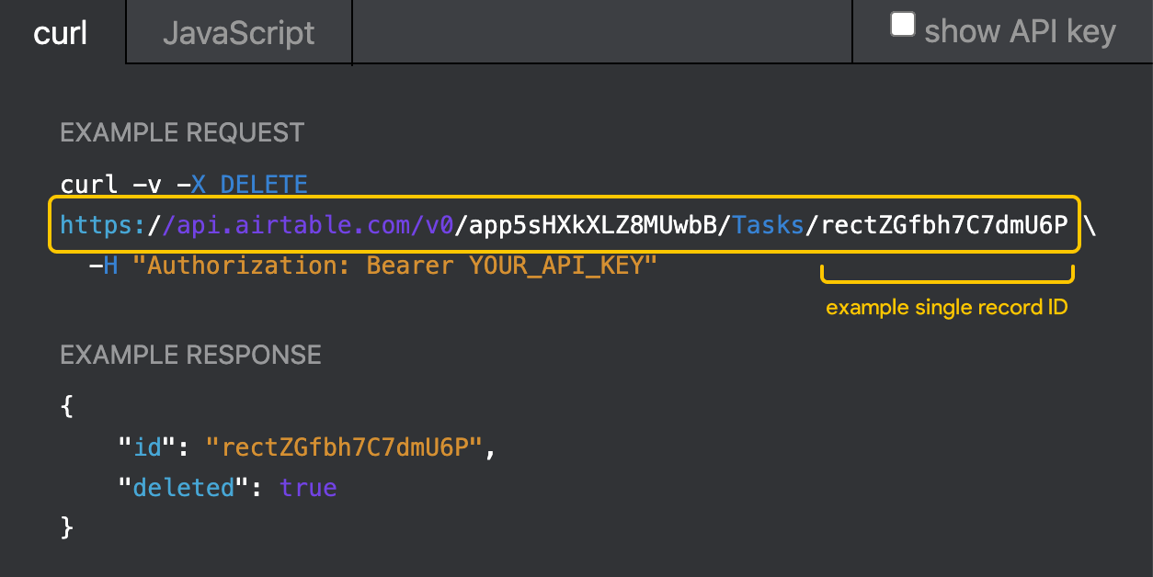The image size is (1153, 577).
Task: Click the DELETE method keyword
Action: pos(264,185)
